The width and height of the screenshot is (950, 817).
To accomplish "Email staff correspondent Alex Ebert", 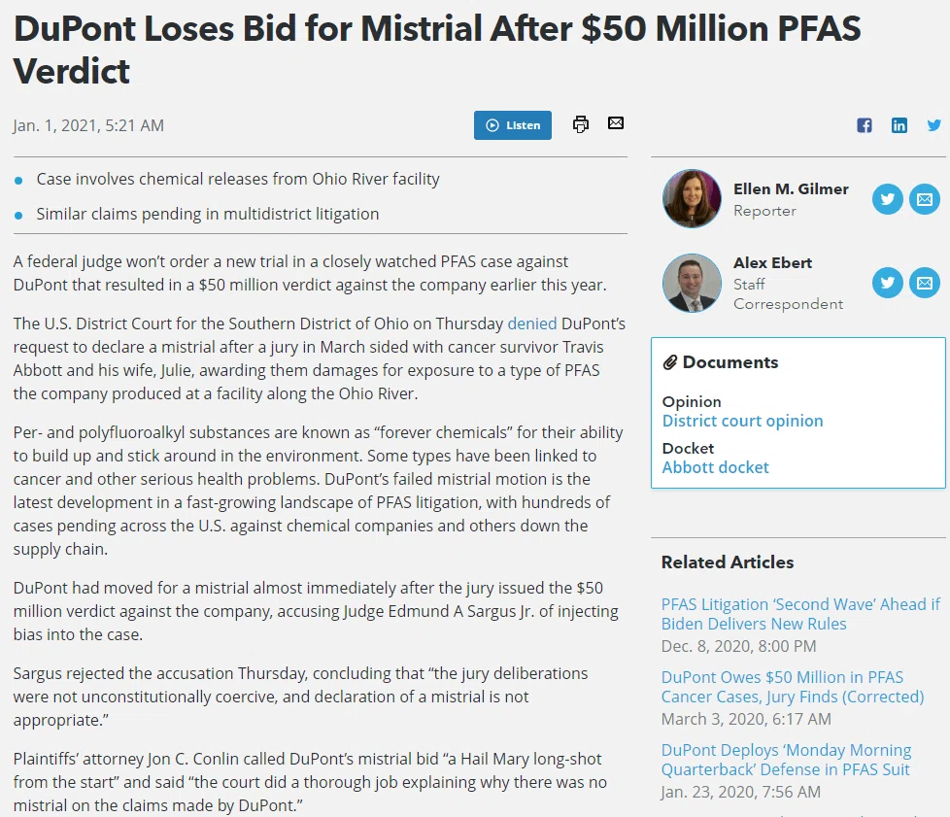I will click(x=925, y=283).
